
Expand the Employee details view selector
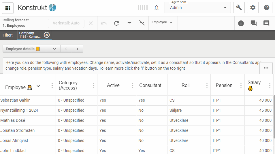31,49
